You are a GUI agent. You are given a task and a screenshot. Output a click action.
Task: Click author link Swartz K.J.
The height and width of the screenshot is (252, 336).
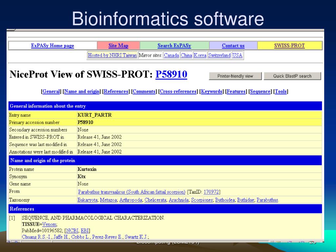136,237
